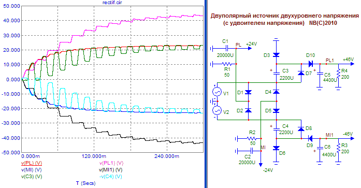Image resolution: width=361 pixels, height=188 pixels.
Task: Select diode D10 symbol
Action: [311, 64]
